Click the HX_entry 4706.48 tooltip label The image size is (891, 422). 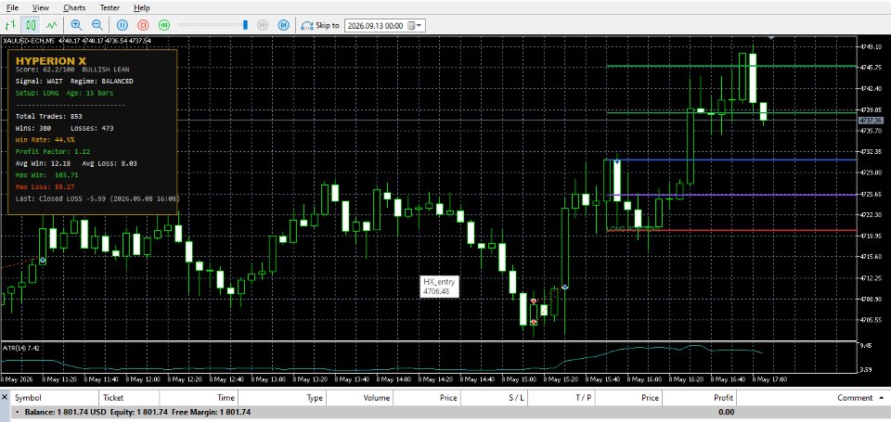click(439, 287)
